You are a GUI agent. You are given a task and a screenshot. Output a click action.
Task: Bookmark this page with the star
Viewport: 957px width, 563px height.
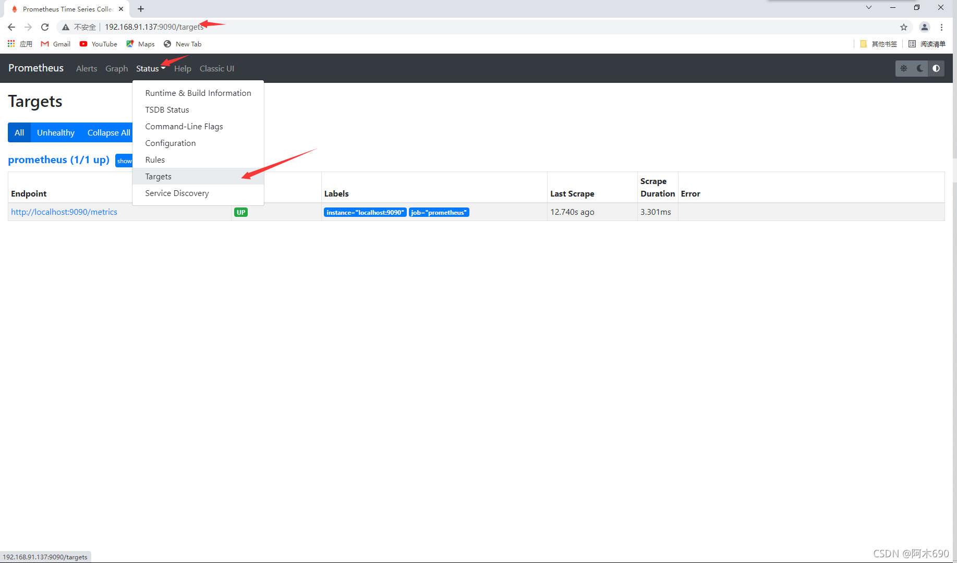click(x=904, y=27)
